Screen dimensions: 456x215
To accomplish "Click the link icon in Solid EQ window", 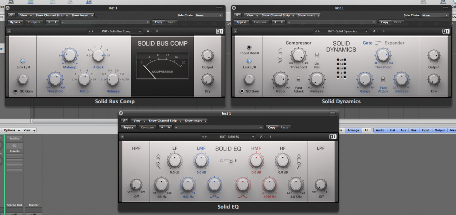I will click(125, 121).
